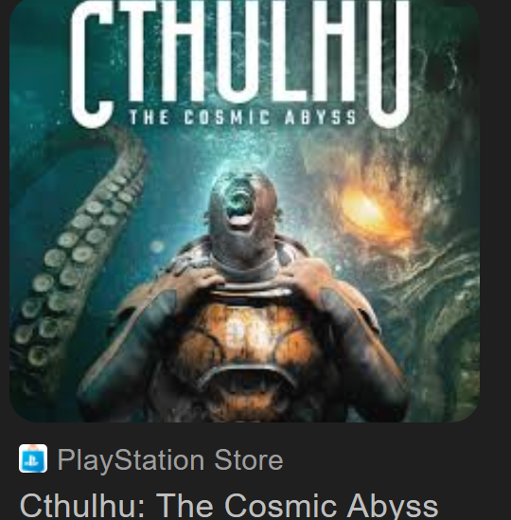
Task: Click the word Cthulhu in the title text
Action: [83, 506]
